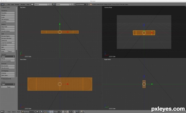Open the Window menu
This screenshot has height=113, width=186.
point(23,5)
